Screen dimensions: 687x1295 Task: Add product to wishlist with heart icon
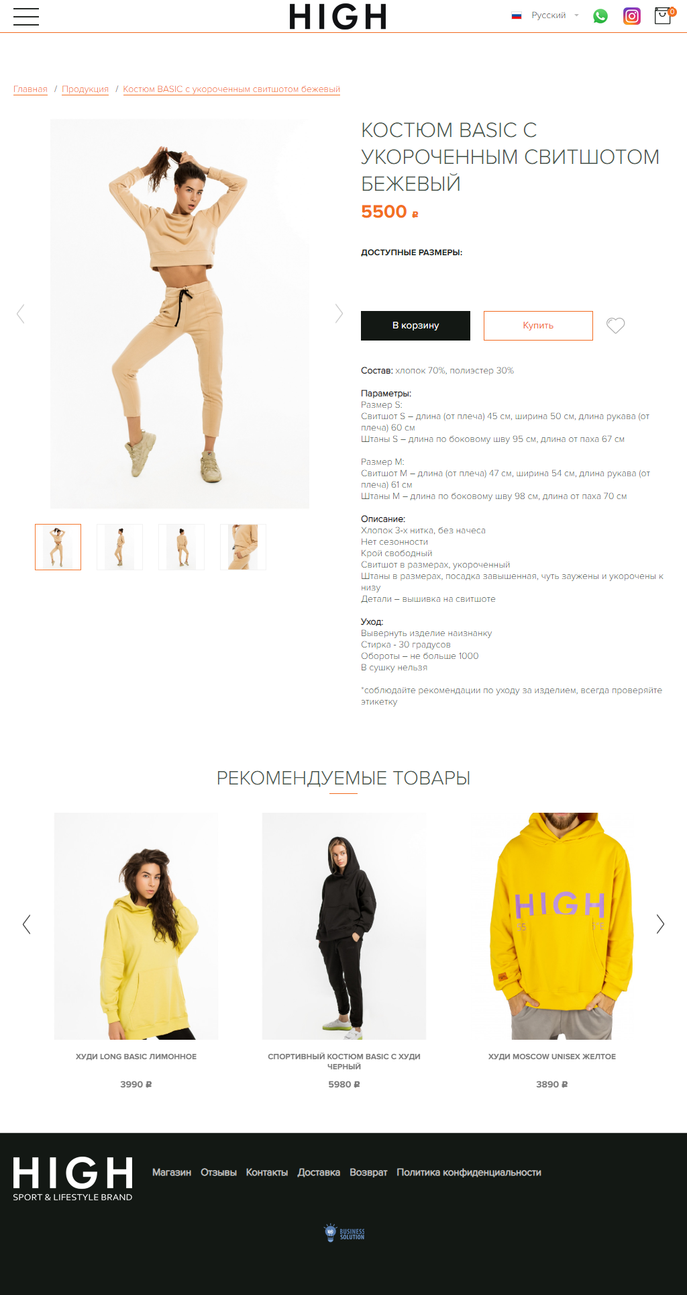[616, 326]
